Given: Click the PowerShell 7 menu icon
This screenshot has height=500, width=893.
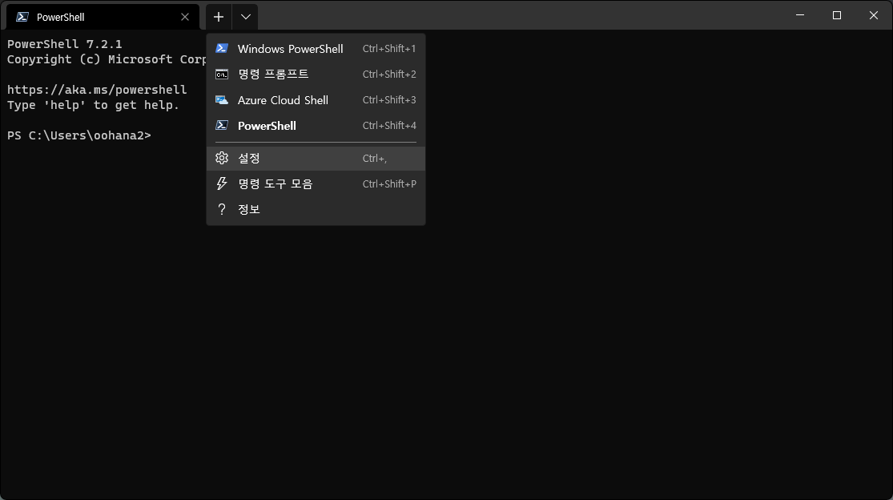Looking at the screenshot, I should (222, 125).
